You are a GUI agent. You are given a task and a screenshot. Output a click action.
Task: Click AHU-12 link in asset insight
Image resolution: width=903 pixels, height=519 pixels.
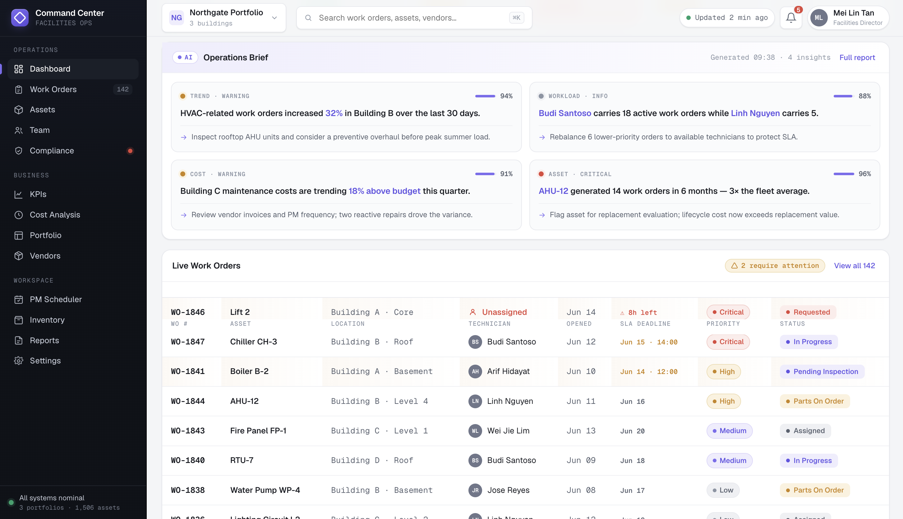click(x=553, y=191)
